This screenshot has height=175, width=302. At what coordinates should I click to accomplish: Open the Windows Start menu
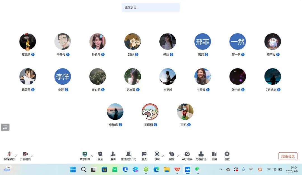[73, 170]
